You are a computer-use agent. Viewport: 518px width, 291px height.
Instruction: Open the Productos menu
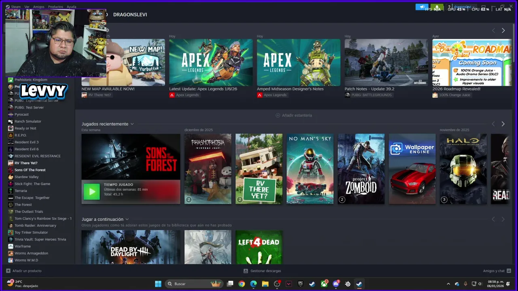(55, 7)
